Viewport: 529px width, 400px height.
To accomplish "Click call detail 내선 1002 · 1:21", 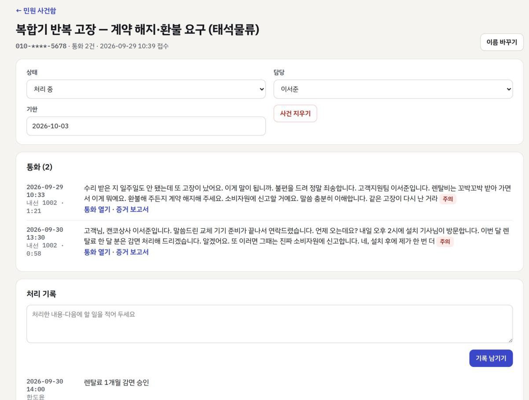I will 45,207.
